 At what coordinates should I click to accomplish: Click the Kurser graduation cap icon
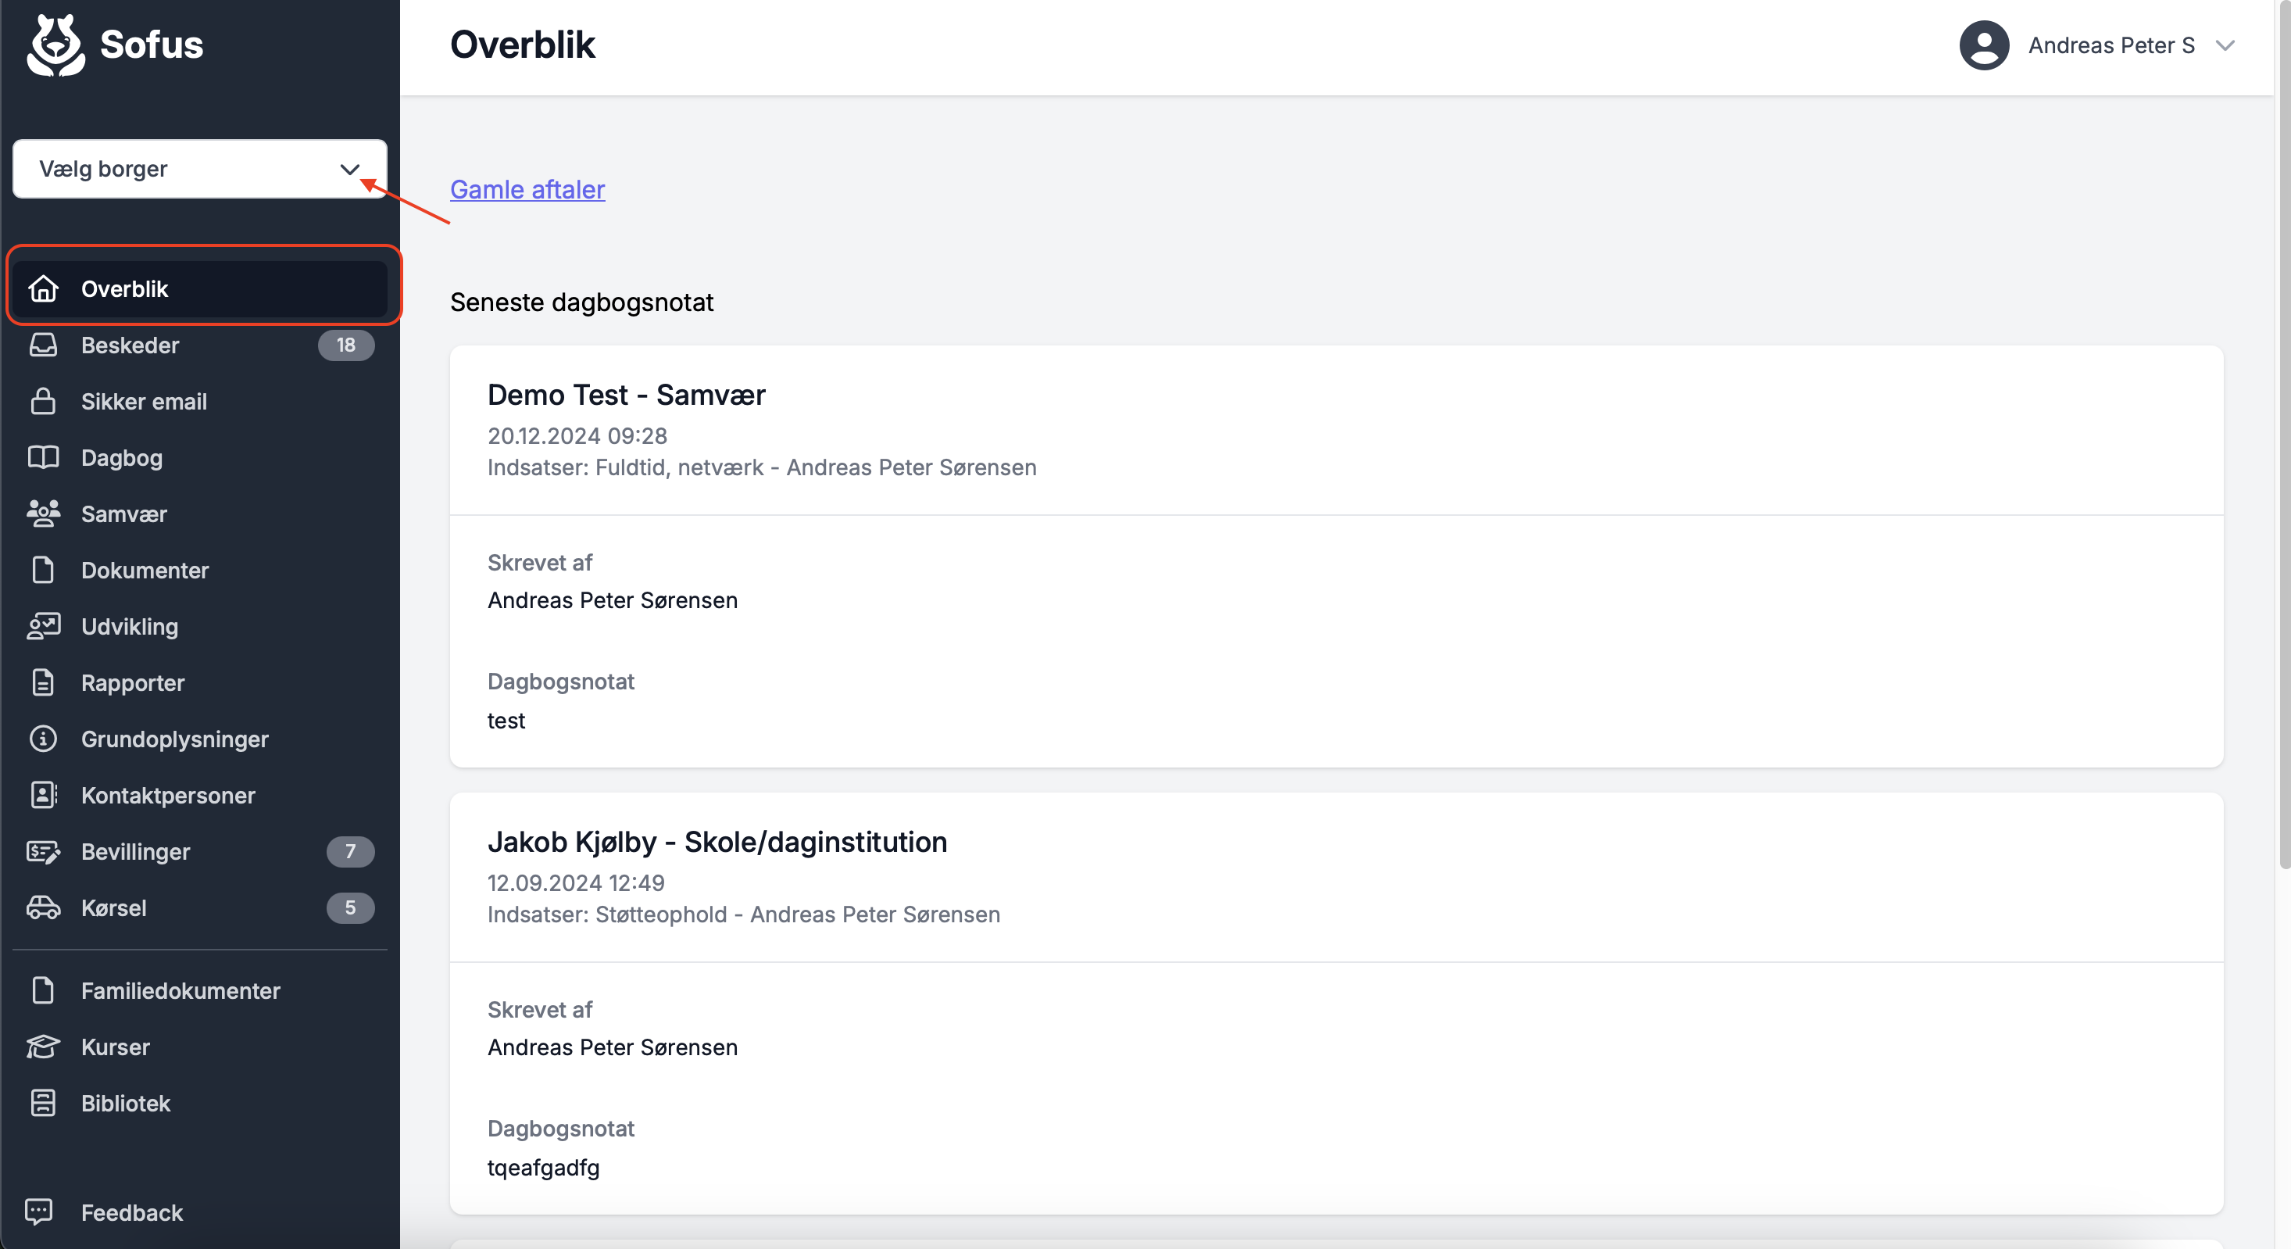tap(43, 1047)
